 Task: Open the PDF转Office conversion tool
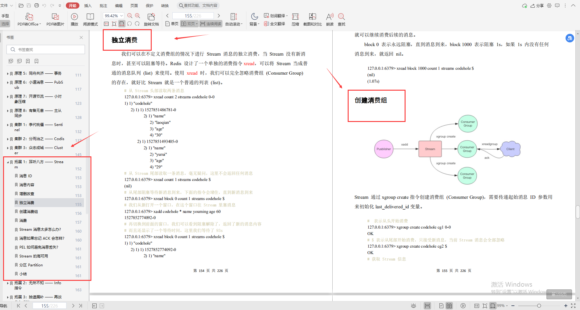[x=29, y=19]
